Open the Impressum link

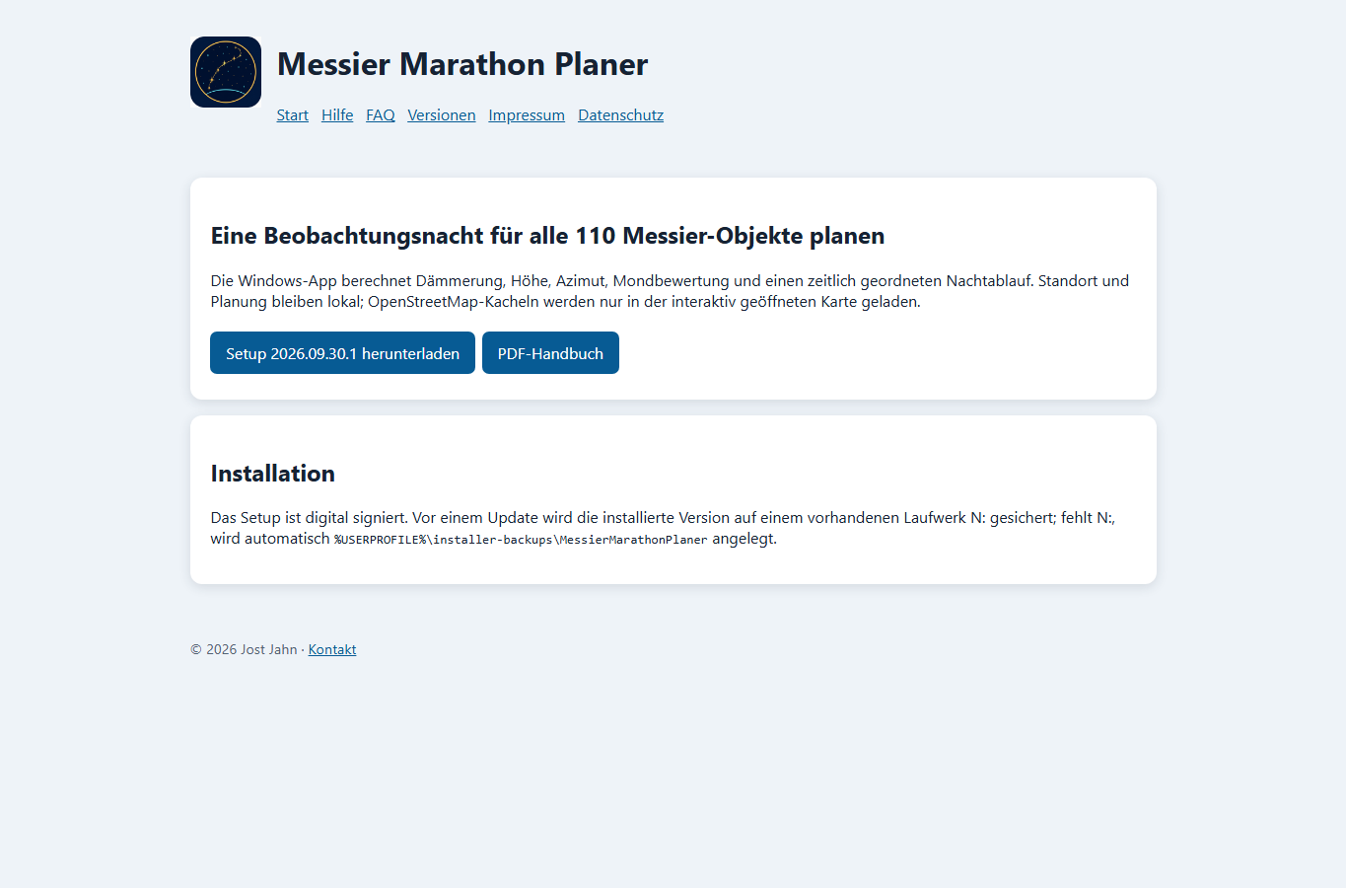click(x=527, y=115)
